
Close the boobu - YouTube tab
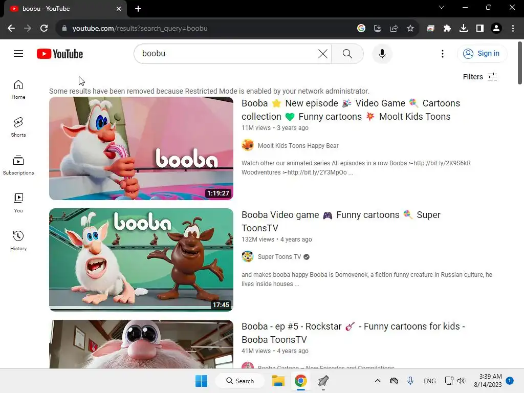(x=118, y=9)
